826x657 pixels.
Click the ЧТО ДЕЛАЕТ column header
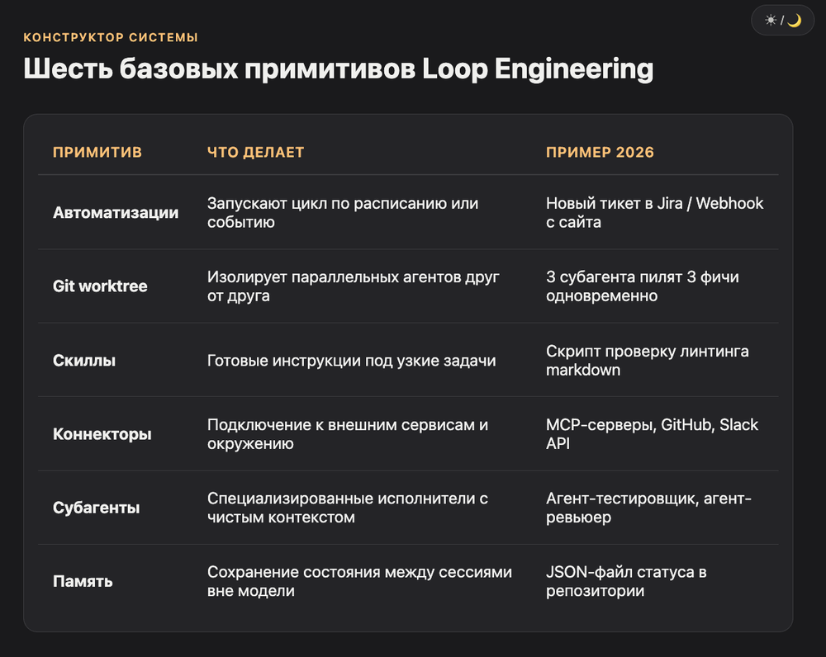coord(255,152)
